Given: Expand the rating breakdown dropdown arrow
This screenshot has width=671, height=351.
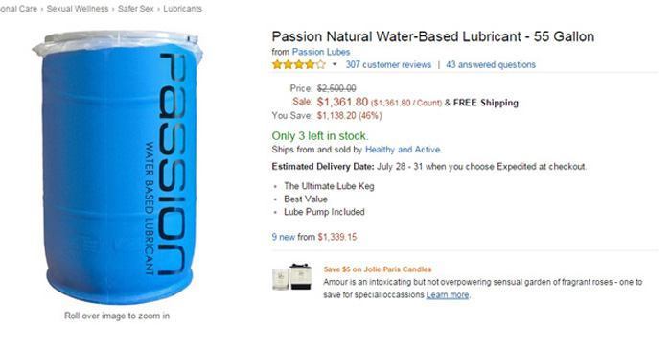Looking at the screenshot, I should pos(335,64).
